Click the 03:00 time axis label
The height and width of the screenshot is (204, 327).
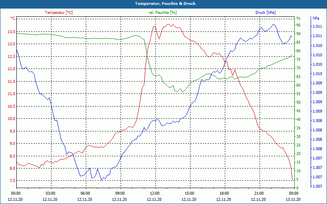[50, 193]
